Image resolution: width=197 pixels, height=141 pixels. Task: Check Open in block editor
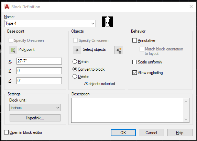click(7, 132)
